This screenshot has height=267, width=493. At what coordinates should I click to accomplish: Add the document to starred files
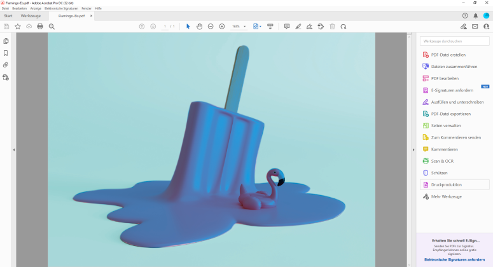point(18,27)
